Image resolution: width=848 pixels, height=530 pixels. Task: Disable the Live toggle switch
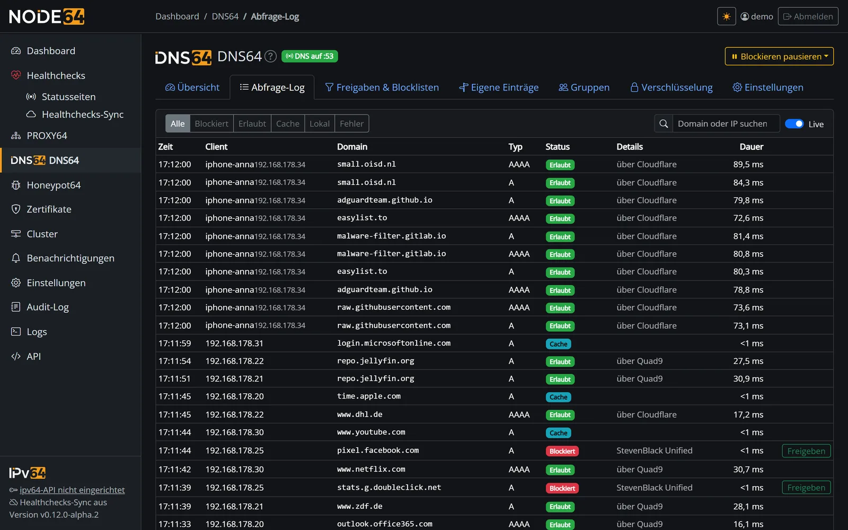click(794, 123)
